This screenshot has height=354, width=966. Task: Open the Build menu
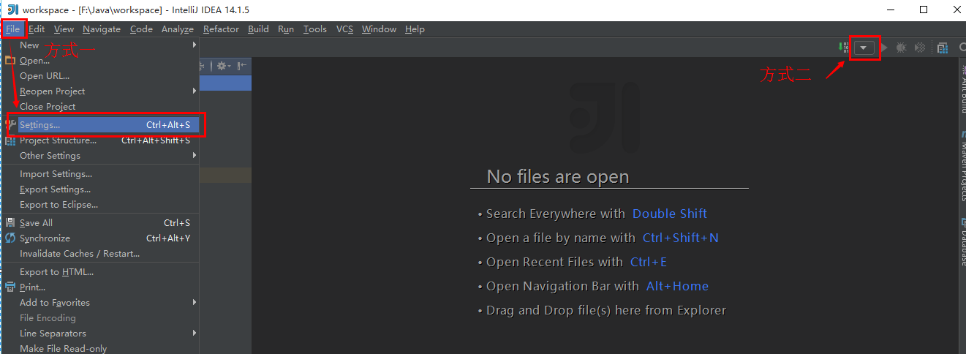[x=258, y=29]
